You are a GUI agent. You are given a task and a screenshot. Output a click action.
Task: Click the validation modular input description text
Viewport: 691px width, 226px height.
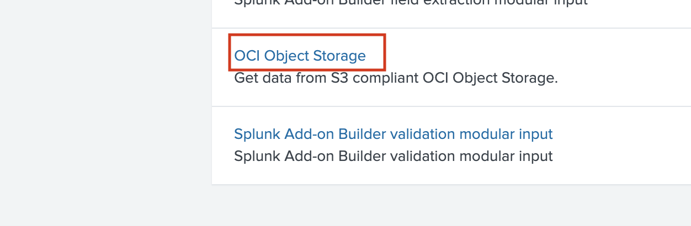tap(393, 157)
